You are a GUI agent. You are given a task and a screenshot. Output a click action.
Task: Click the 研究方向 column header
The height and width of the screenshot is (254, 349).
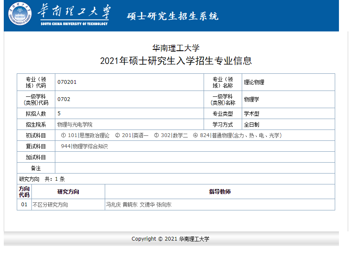(68, 192)
